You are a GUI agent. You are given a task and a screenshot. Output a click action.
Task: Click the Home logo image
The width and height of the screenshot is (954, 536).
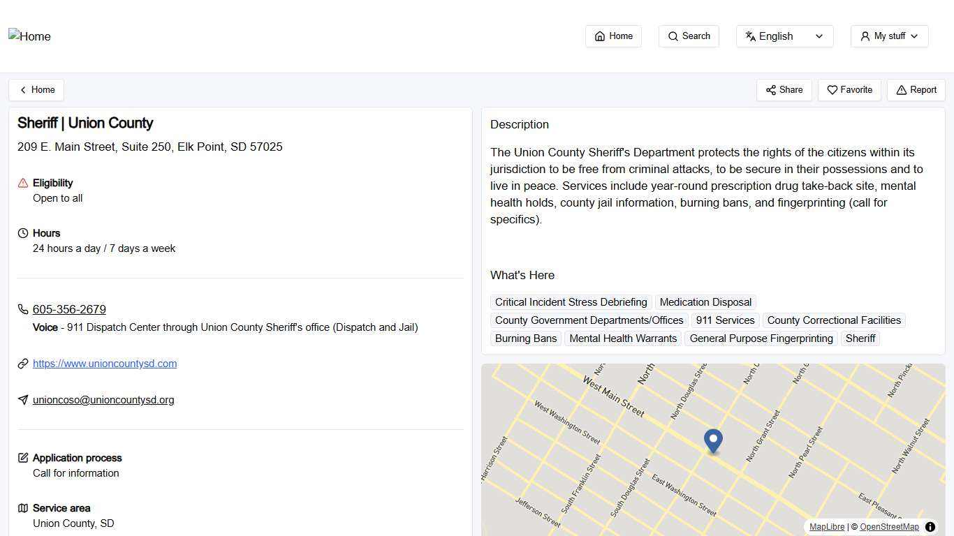(30, 36)
